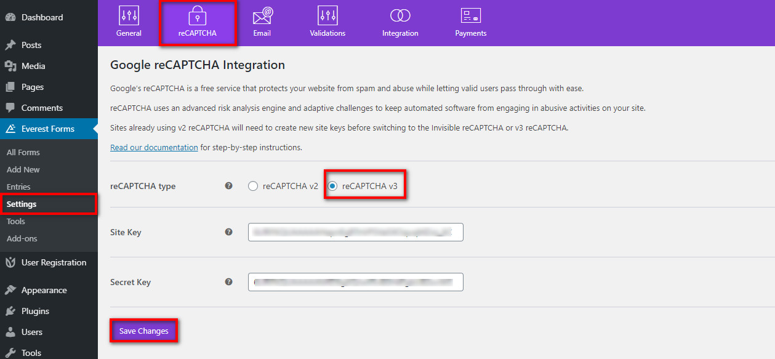The height and width of the screenshot is (359, 775).
Task: Select the reCAPTCHA v3 radio button
Action: coord(332,186)
